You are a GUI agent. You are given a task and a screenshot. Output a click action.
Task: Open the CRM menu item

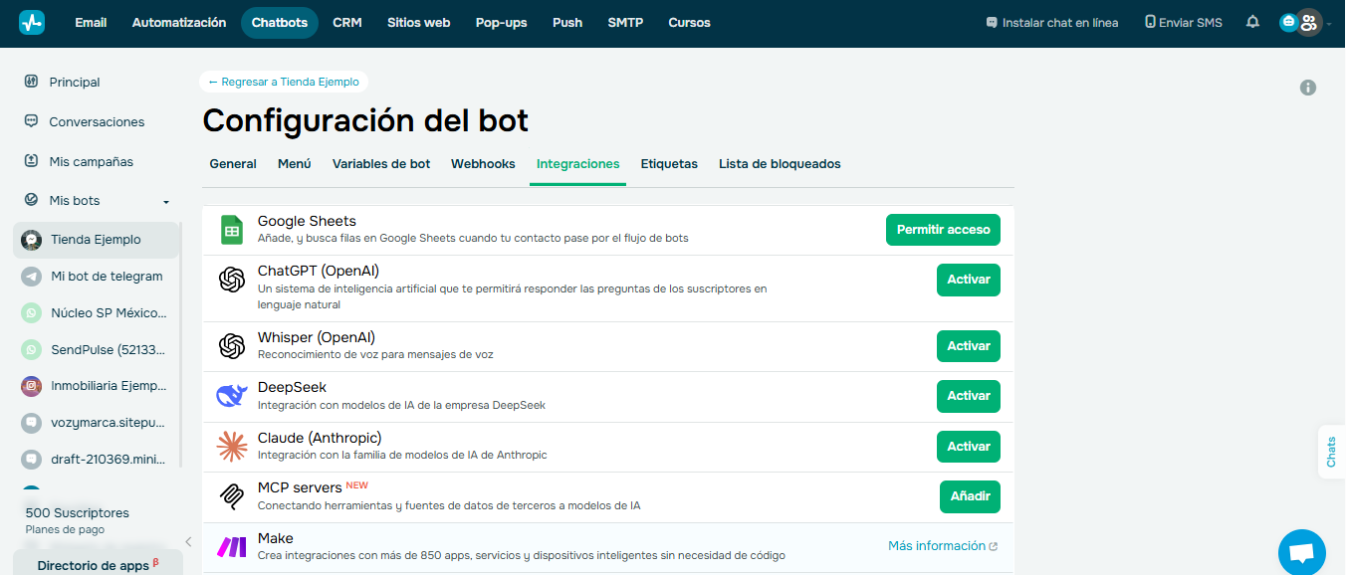click(x=347, y=22)
